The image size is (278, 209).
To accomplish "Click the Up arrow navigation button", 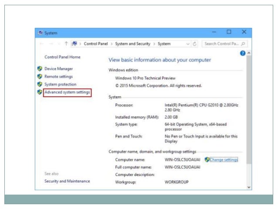I will pos(66,44).
